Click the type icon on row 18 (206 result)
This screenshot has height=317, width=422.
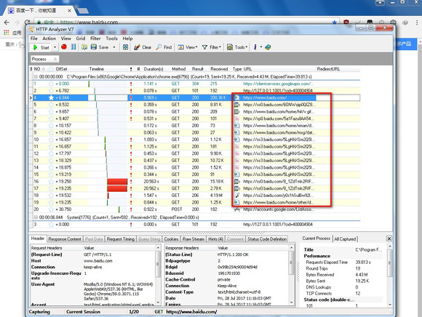pyautogui.click(x=237, y=196)
